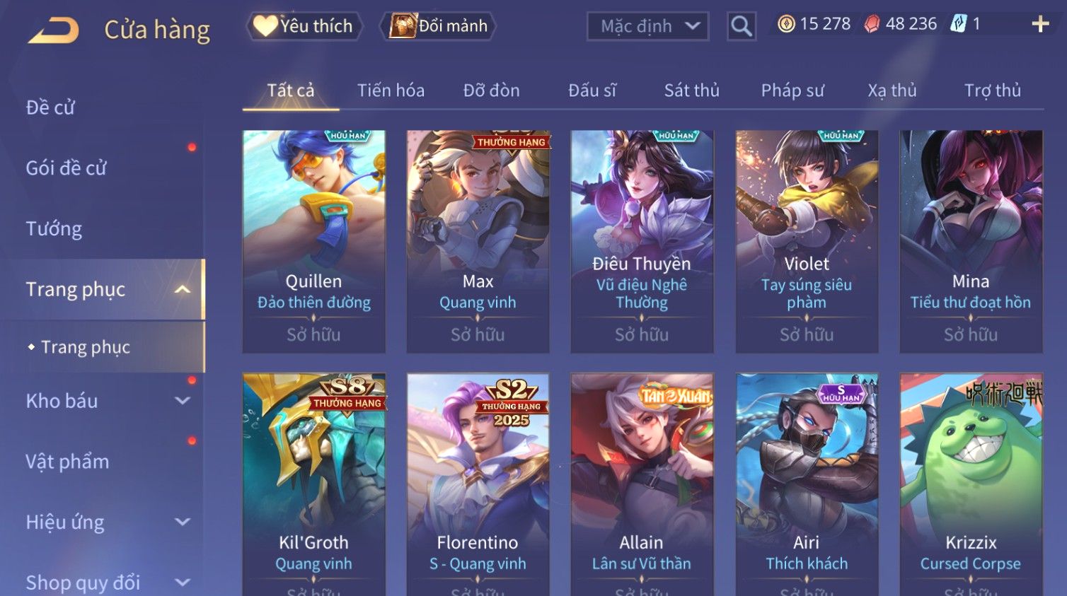Tap the red ruby currency icon
Image resolution: width=1067 pixels, height=596 pixels.
[x=872, y=24]
